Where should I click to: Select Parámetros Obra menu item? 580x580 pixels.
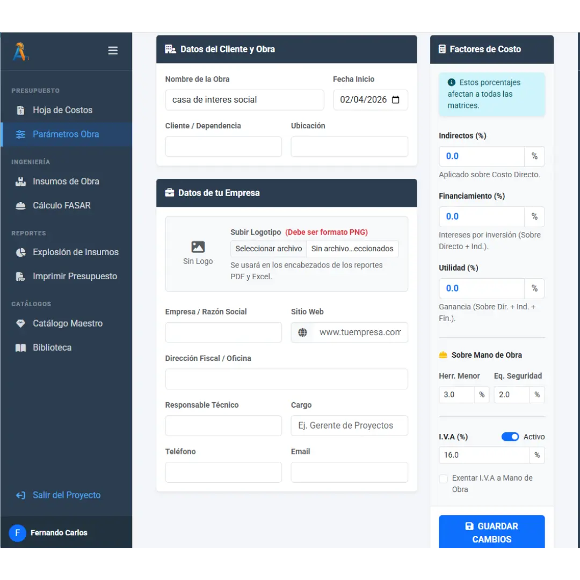click(66, 134)
